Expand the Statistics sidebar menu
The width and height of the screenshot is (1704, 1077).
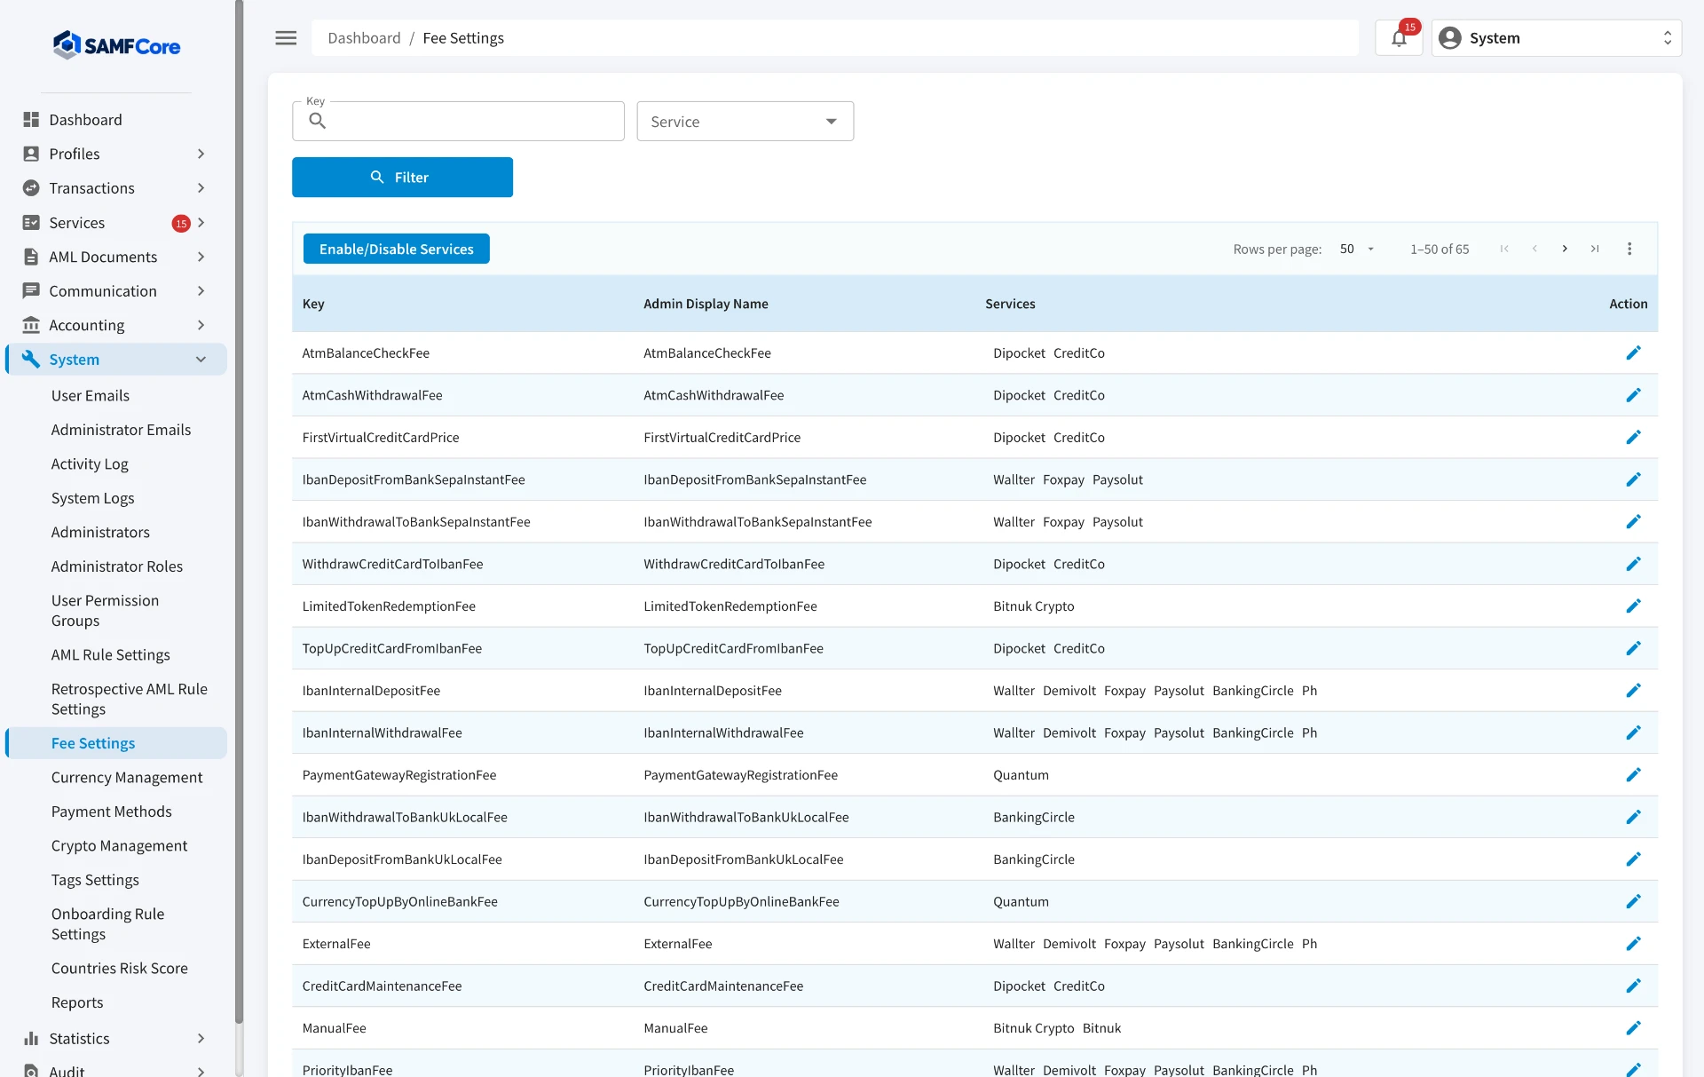tap(115, 1039)
